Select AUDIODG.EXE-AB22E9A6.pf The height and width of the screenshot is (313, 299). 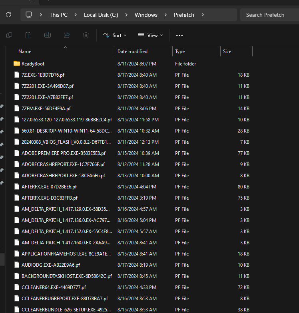[51, 265]
